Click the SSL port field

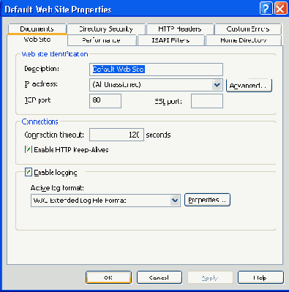click(x=207, y=101)
